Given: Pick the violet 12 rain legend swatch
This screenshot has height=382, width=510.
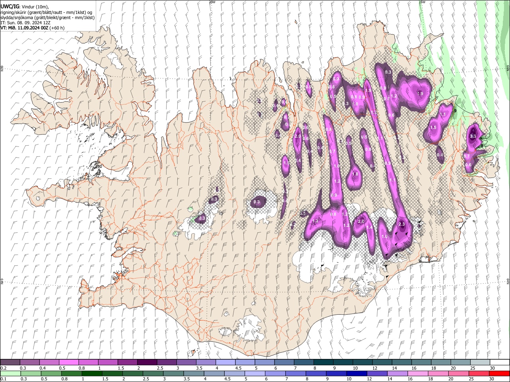Looking at the screenshot, I should click(x=377, y=374).
